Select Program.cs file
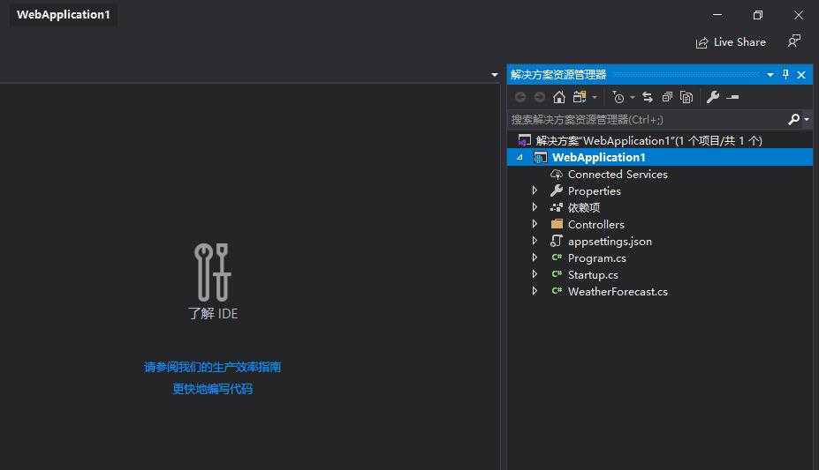Viewport: 819px width, 470px height. 596,257
